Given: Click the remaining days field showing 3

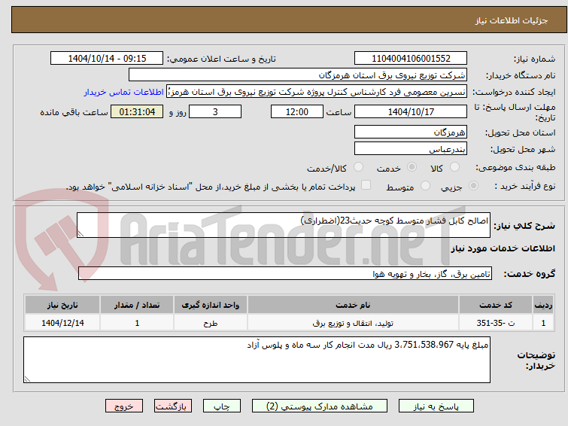Looking at the screenshot, I should [215, 111].
